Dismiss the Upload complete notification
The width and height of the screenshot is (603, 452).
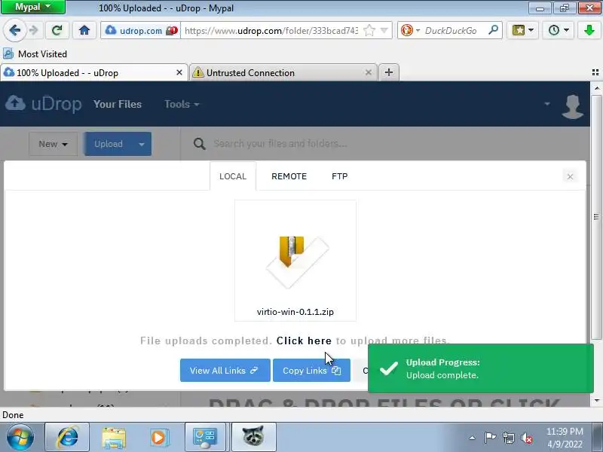click(481, 368)
